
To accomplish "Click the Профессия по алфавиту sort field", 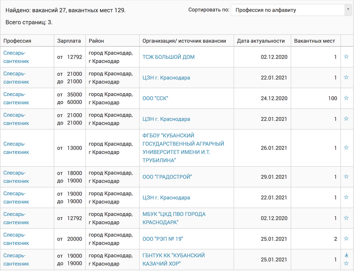I will (288, 10).
